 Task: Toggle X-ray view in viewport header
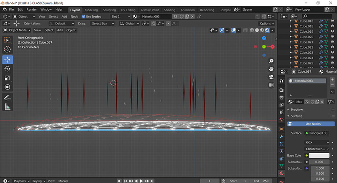tap(245, 30)
